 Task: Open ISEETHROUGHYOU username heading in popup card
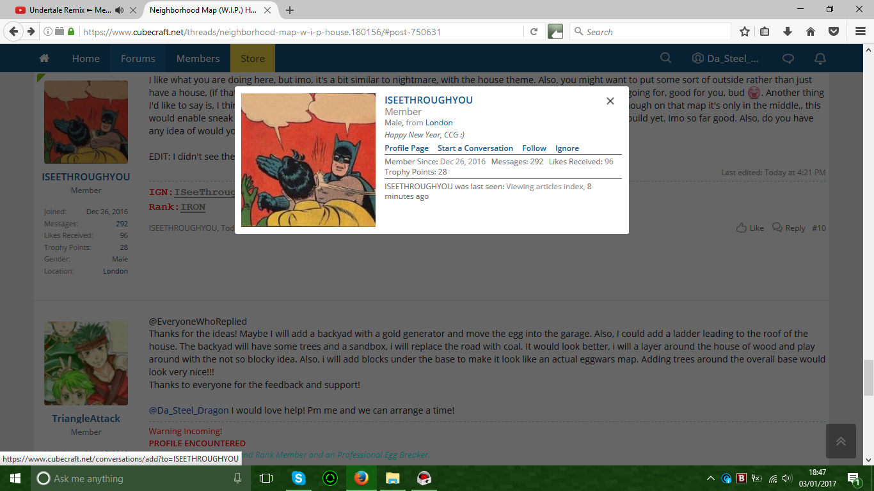point(429,100)
